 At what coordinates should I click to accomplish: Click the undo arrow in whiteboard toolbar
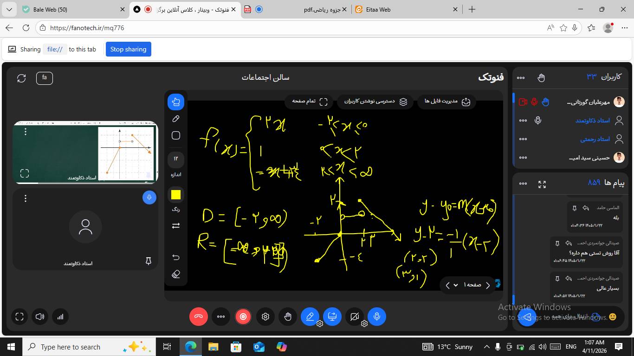coord(176,257)
